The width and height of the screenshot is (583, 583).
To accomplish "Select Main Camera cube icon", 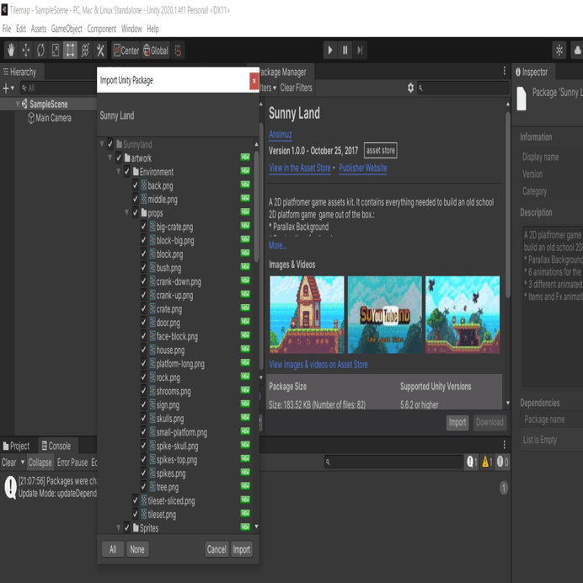I will (31, 118).
